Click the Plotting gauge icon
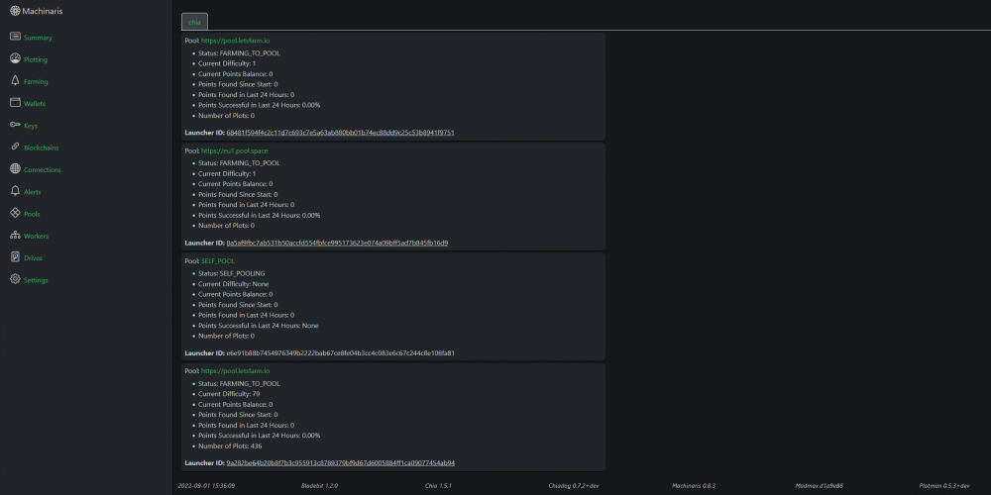 coord(15,58)
